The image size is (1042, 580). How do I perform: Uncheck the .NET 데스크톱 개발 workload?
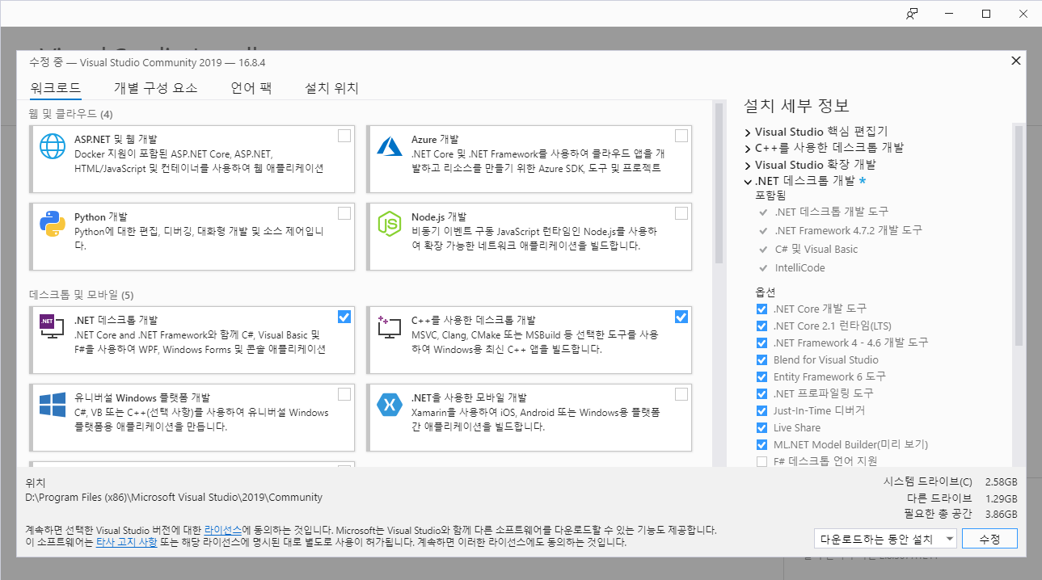point(344,317)
